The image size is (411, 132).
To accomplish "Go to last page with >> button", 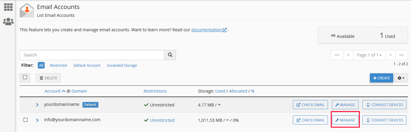I will [x=401, y=55].
